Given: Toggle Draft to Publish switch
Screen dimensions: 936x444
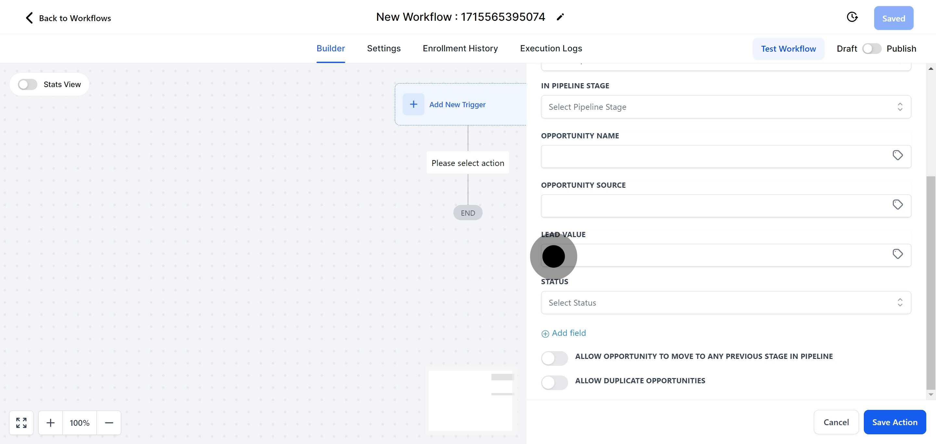Looking at the screenshot, I should [872, 49].
